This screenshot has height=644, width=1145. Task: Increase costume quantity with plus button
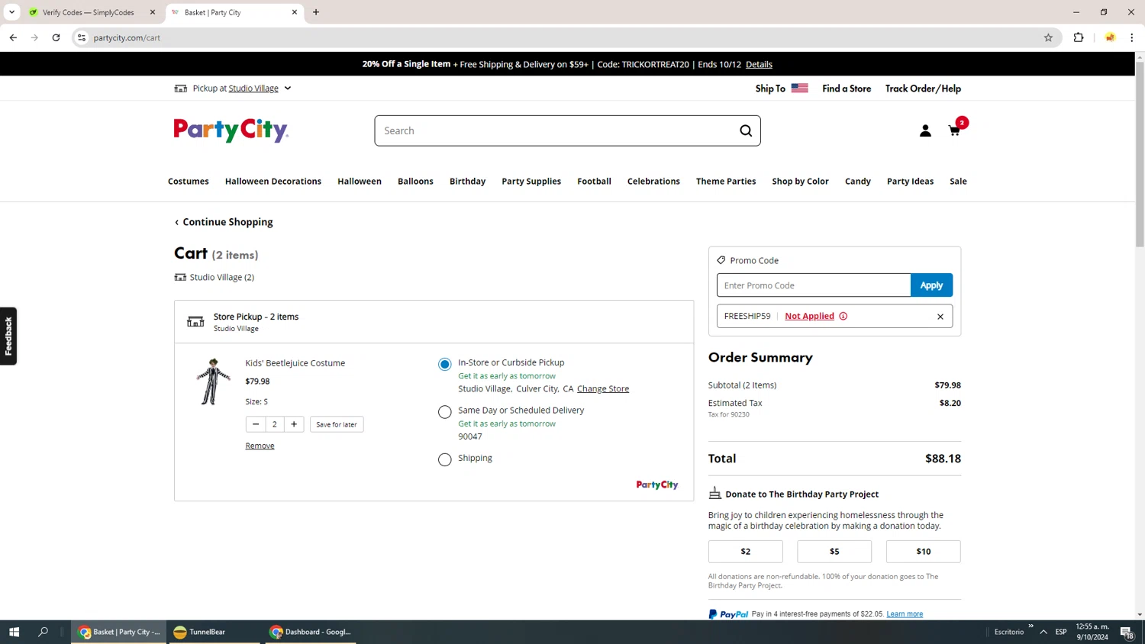point(294,424)
